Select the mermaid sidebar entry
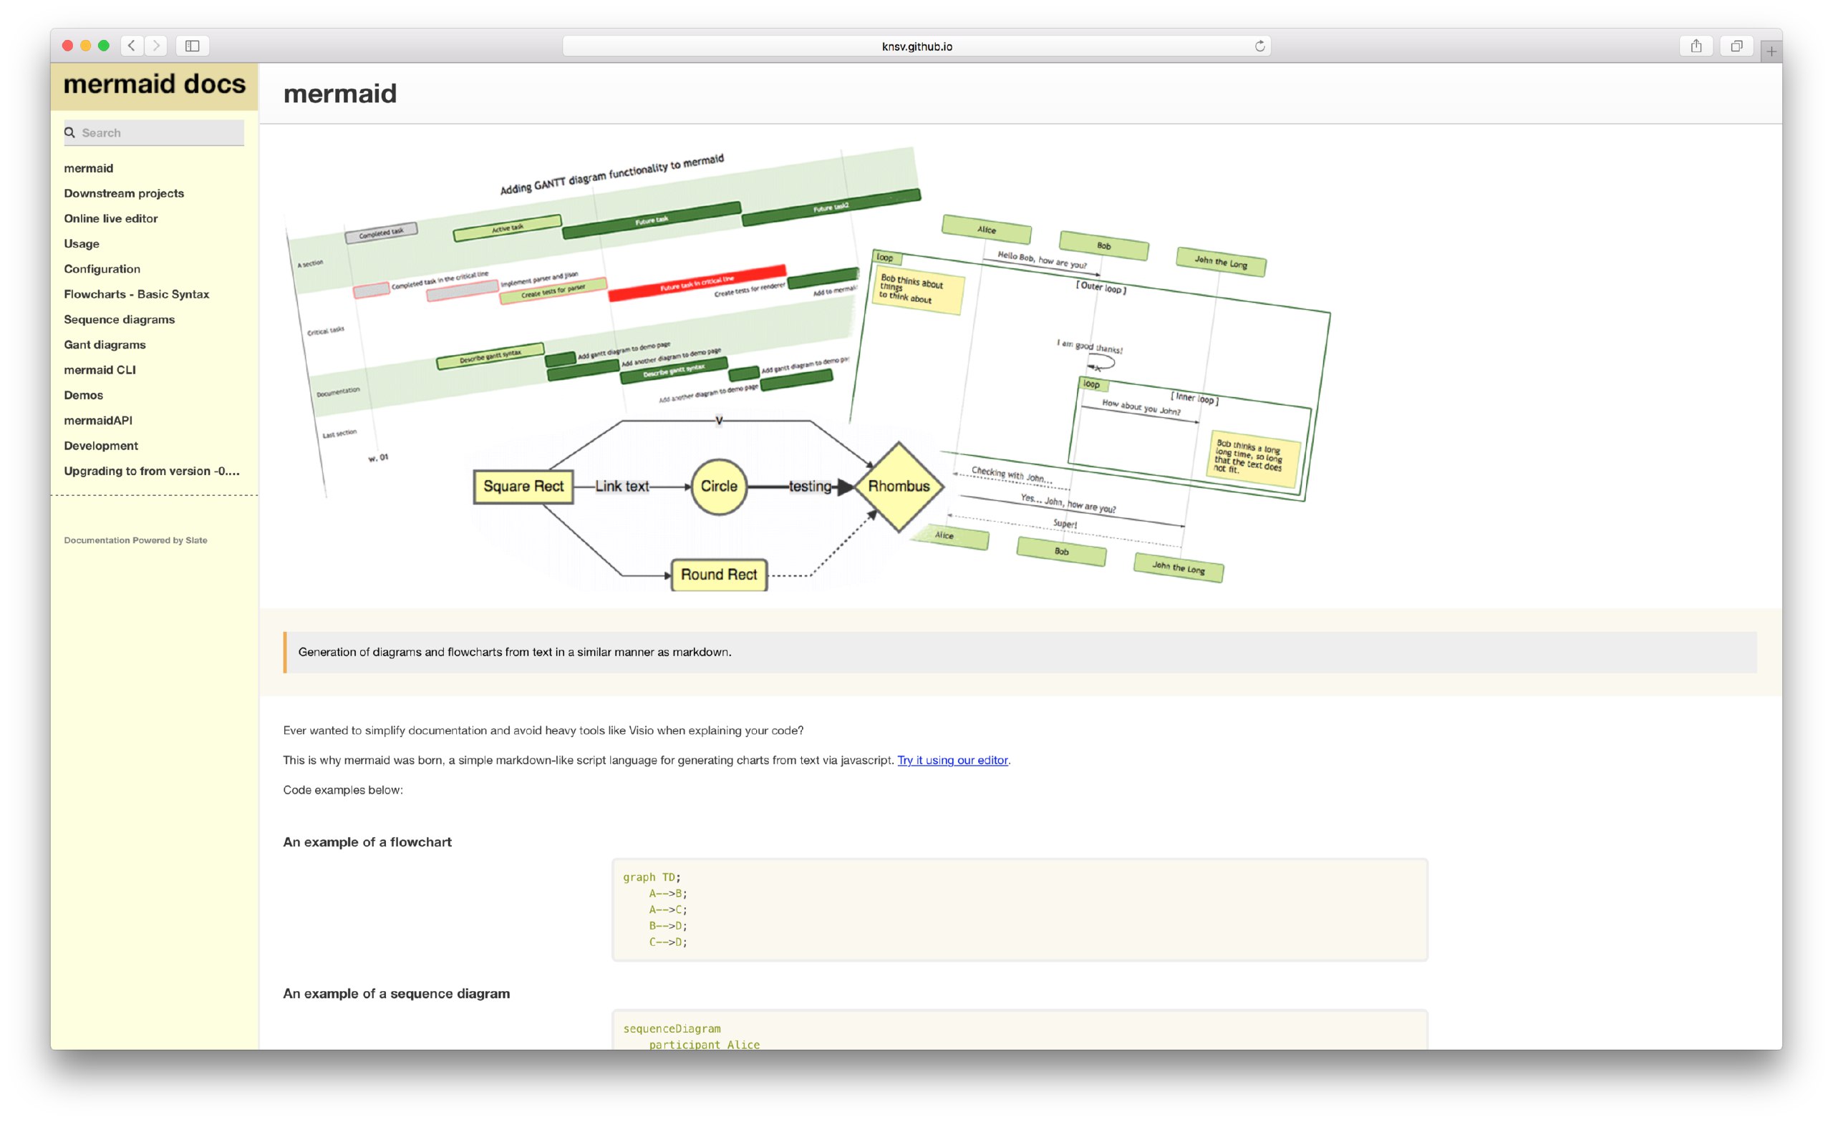 coord(89,168)
